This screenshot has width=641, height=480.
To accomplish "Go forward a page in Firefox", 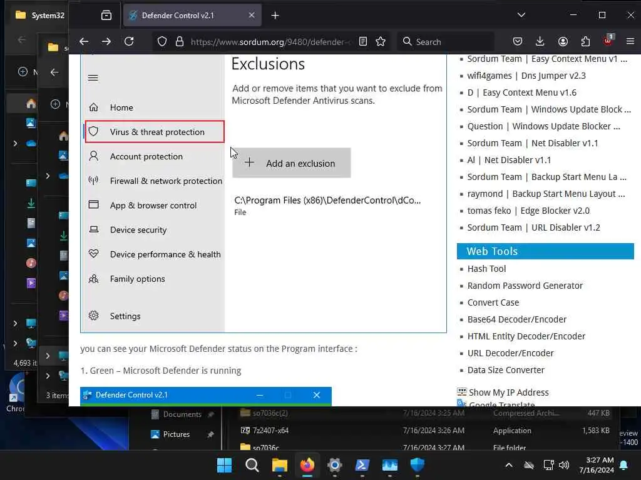I will coord(106,41).
